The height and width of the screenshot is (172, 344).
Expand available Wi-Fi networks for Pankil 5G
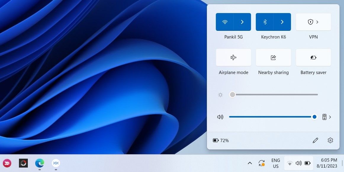coord(242,22)
